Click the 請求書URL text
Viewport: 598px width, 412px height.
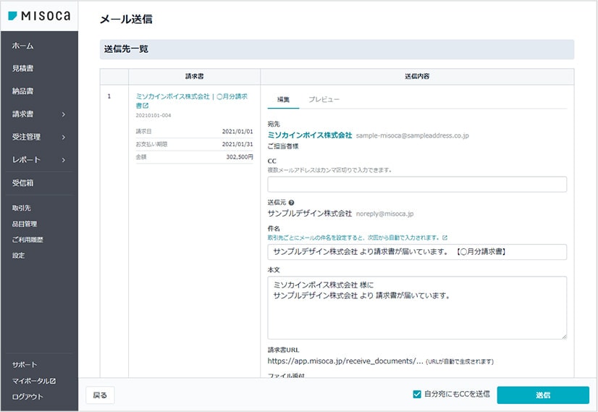pyautogui.click(x=345, y=361)
